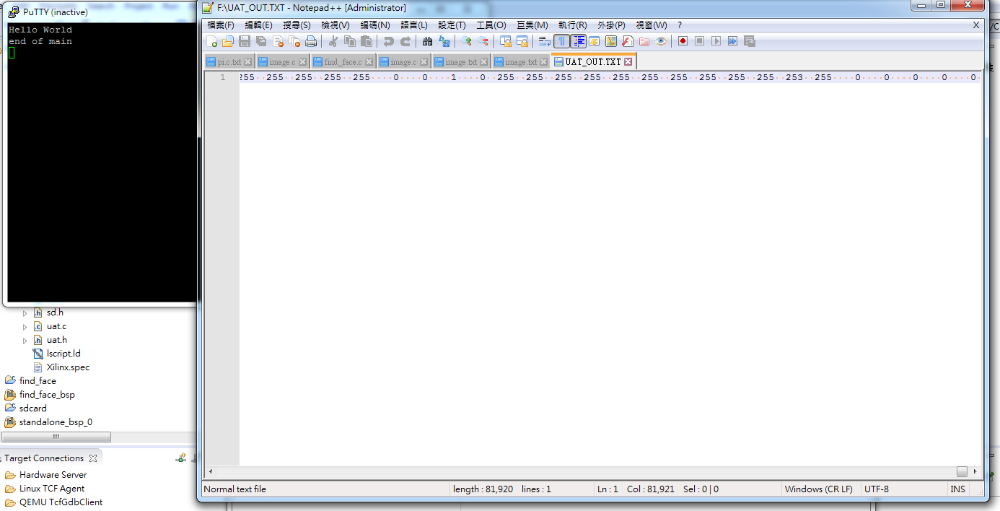Click the New file toolbar icon
This screenshot has height=511, width=1000.
(212, 41)
